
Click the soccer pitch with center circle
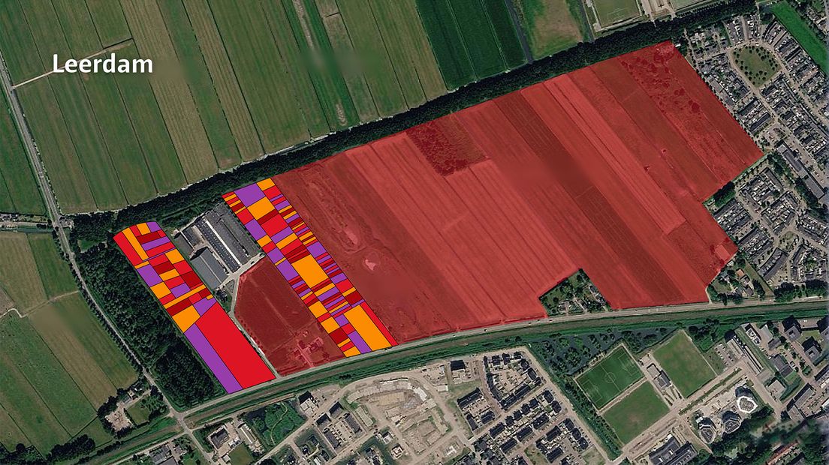(610, 376)
